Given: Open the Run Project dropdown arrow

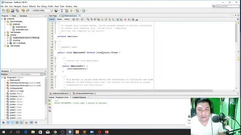Looking at the screenshot, I should tap(74, 10).
